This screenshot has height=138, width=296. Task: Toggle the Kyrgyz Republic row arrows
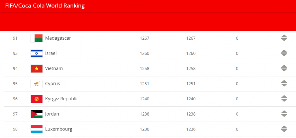pyautogui.click(x=284, y=99)
